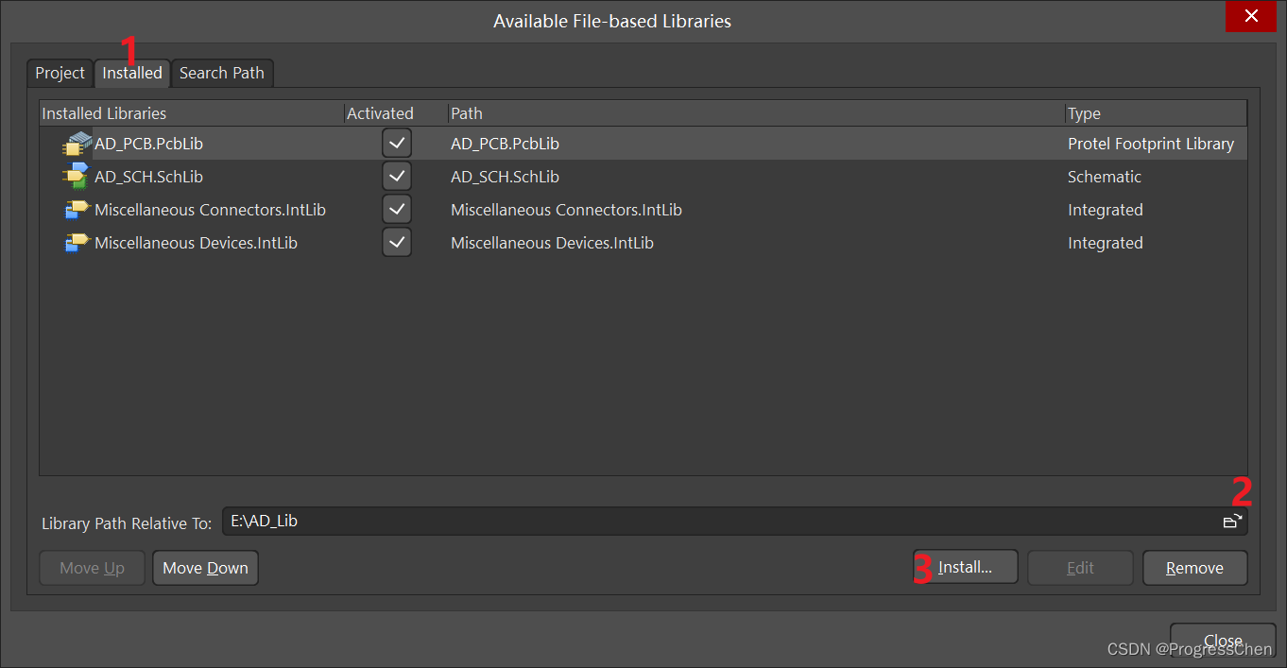Image resolution: width=1287 pixels, height=668 pixels.
Task: Open the browse folder icon for library path
Action: 1232,521
